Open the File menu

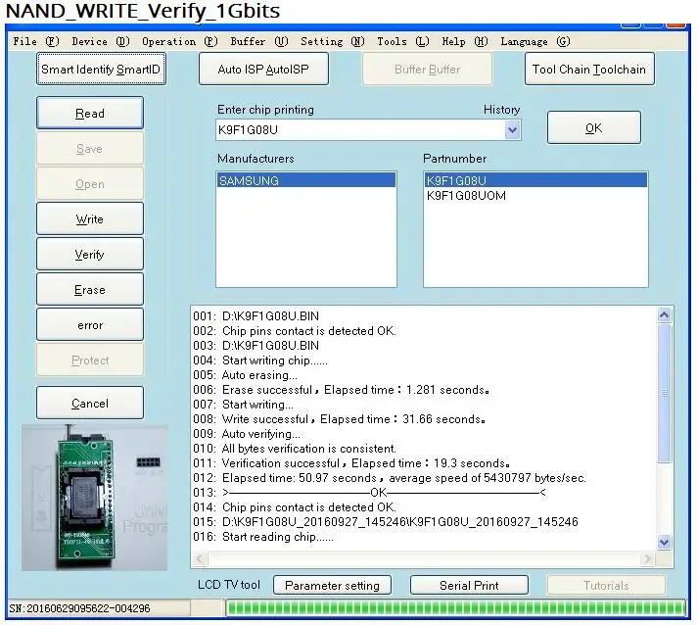coord(36,41)
